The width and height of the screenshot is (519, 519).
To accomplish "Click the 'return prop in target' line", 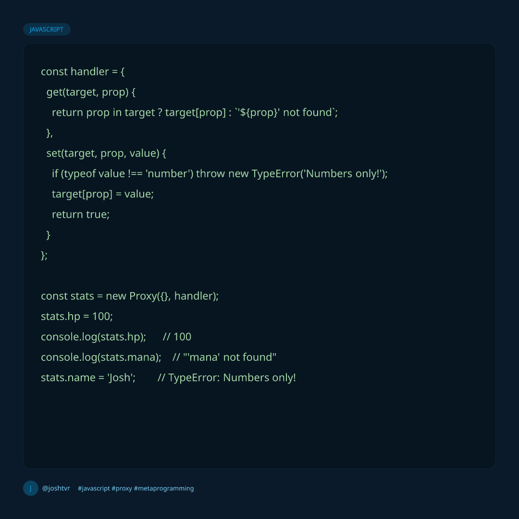I will pos(195,112).
